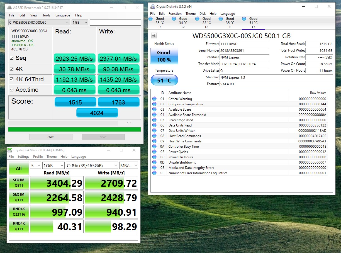Screen dimensions: 341x253
Task: Open the drive selector in AS SSD Benchmark
Action: tap(39, 23)
